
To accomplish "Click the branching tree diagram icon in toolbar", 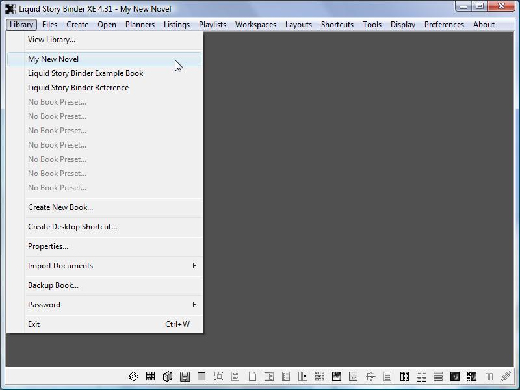I will tap(370, 376).
